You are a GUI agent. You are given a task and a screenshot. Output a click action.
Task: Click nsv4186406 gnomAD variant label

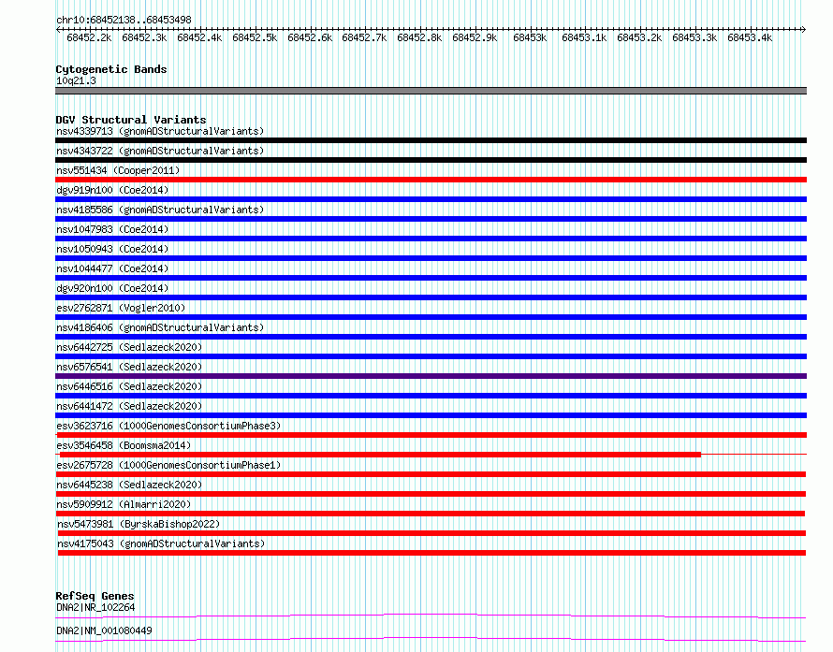160,327
